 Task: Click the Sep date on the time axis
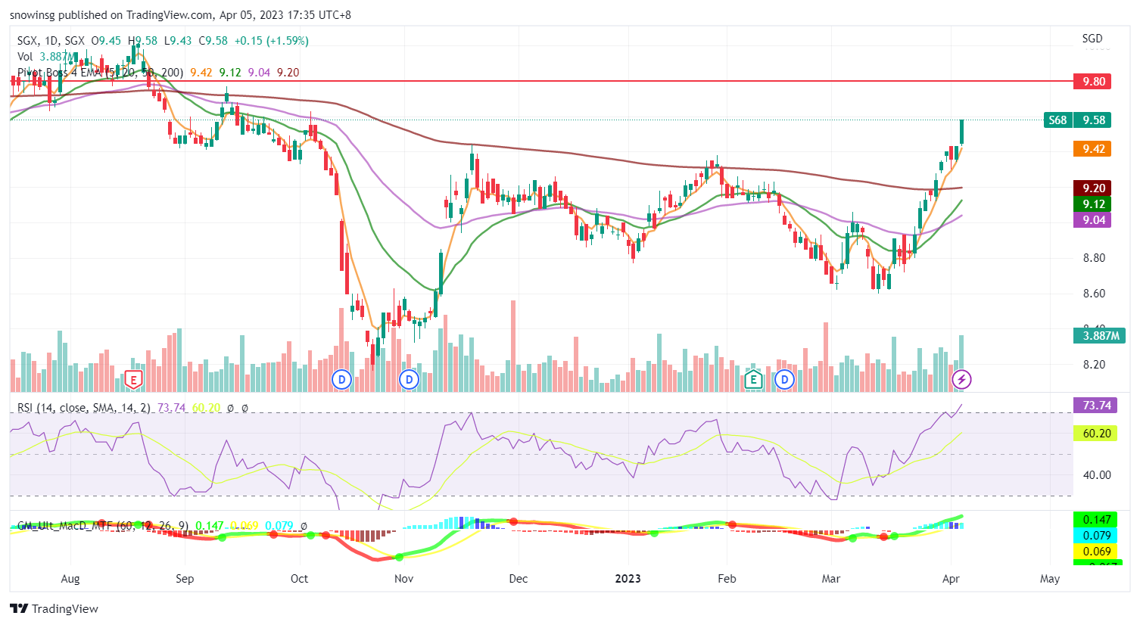185,578
